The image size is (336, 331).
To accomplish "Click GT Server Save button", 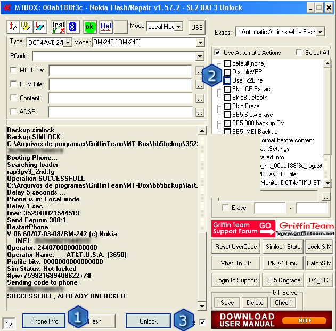I will point(227,303).
